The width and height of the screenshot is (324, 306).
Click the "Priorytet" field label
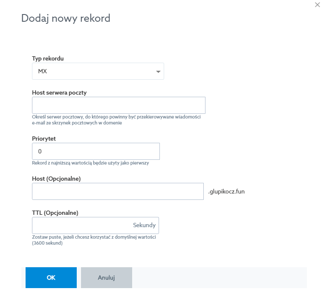point(44,139)
